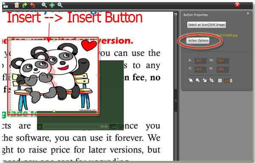Select the inserted panda image button
Image resolution: width=255 pixels, height=163 pixels.
click(53, 76)
